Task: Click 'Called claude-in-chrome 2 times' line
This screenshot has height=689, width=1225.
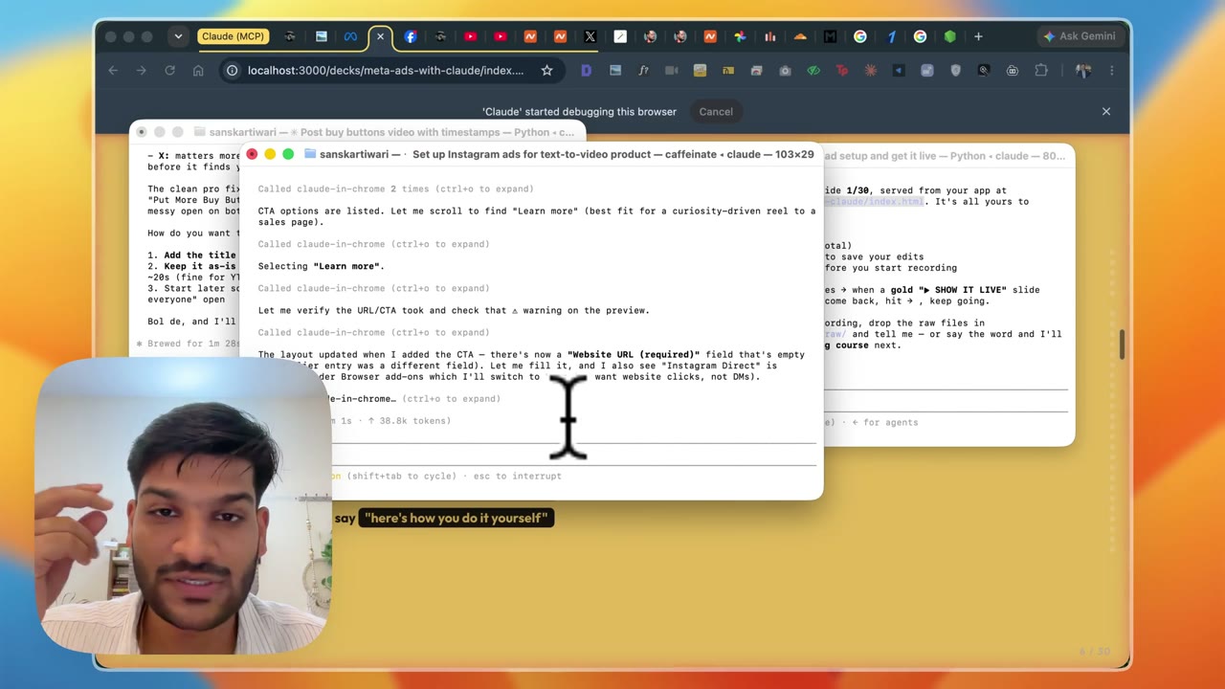Action: (396, 189)
